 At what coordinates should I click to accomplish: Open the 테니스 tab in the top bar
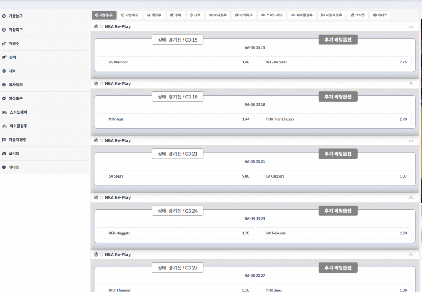coord(380,15)
